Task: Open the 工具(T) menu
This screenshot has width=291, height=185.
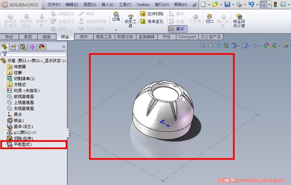Action: point(125,5)
